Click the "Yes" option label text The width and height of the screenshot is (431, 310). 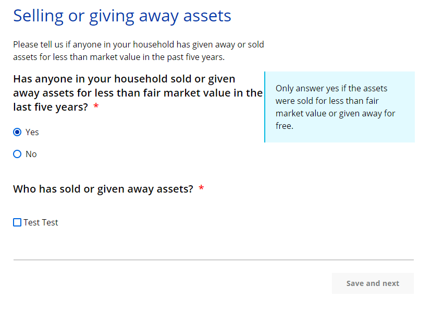[x=32, y=132]
